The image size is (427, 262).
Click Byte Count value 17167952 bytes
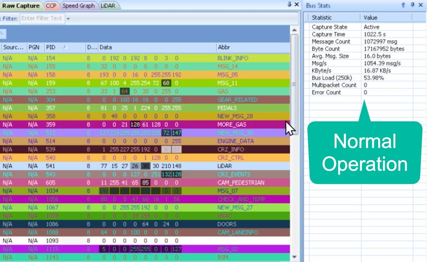pos(384,49)
